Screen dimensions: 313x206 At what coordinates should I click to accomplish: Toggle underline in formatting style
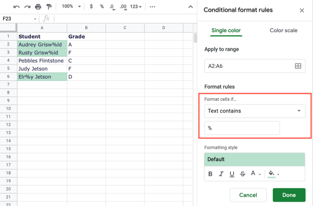click(232, 174)
